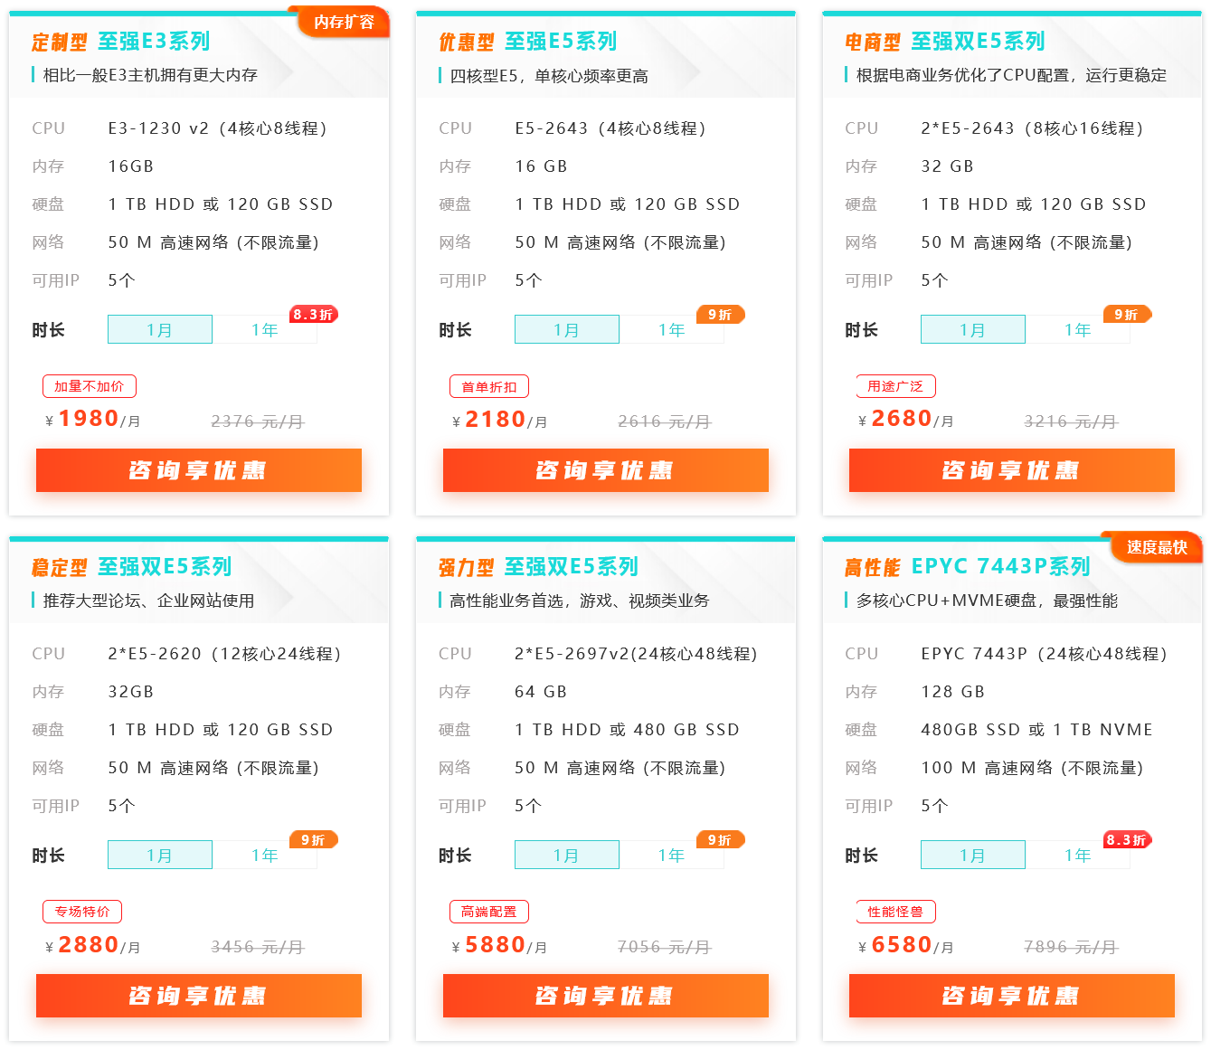Click the 高性能 EPYC 7443P系列 title

tap(967, 567)
